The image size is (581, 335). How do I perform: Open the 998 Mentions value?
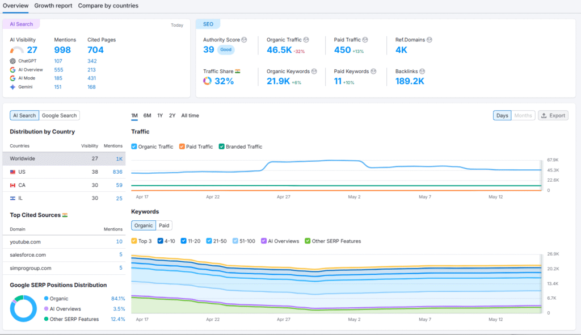tap(62, 50)
